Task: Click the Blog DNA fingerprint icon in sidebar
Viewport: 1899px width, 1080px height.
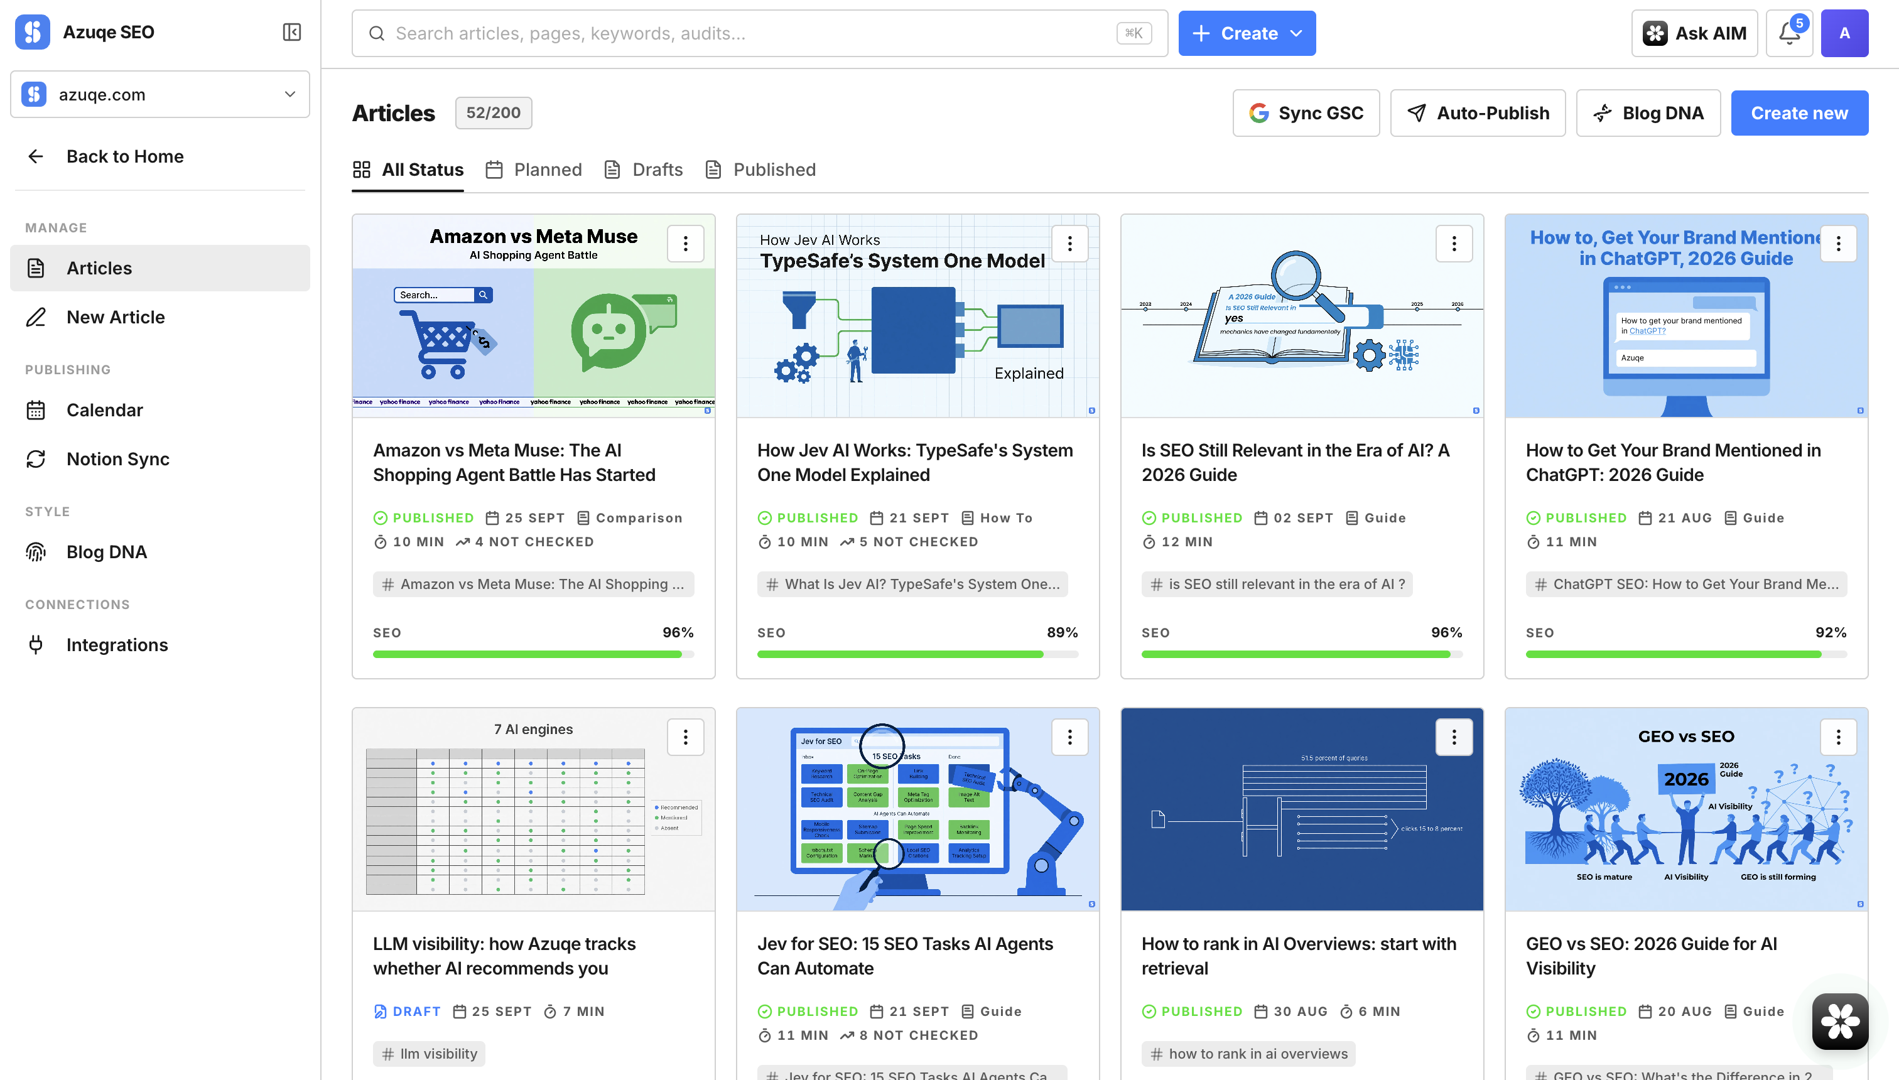Action: [36, 552]
